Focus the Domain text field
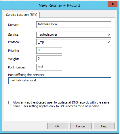The height and width of the screenshot is (134, 120). tap(74, 25)
